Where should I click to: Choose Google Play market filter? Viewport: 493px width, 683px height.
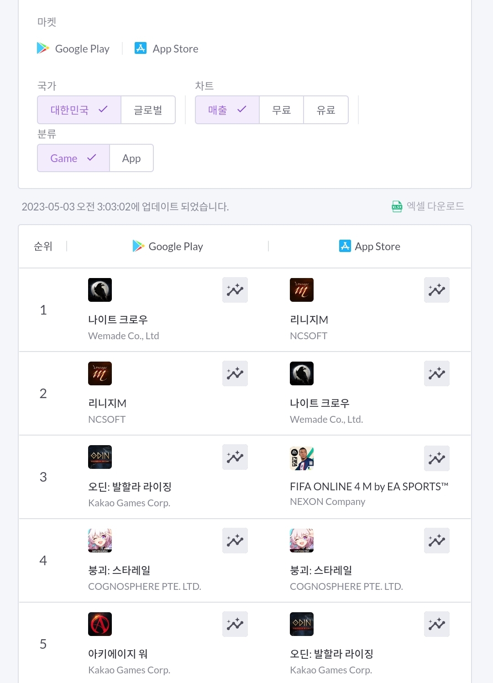click(73, 49)
